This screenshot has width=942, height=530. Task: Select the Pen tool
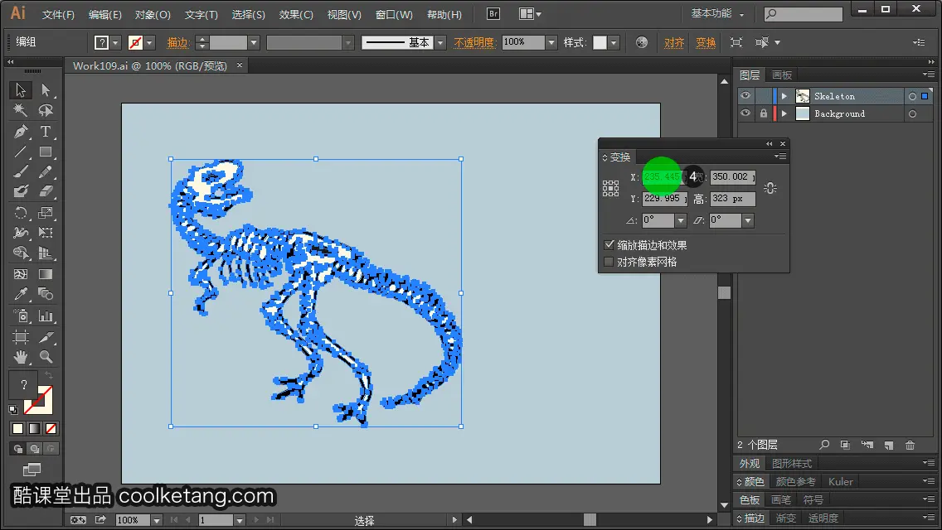[x=21, y=132]
